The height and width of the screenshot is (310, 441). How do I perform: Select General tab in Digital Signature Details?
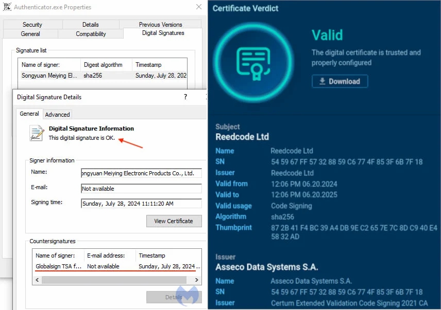(29, 114)
